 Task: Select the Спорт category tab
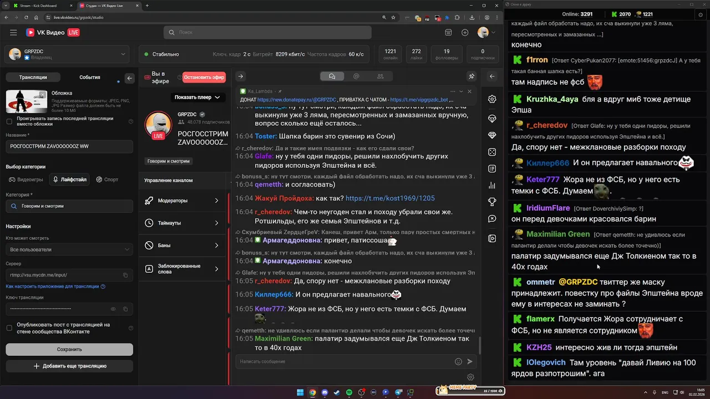tap(107, 180)
